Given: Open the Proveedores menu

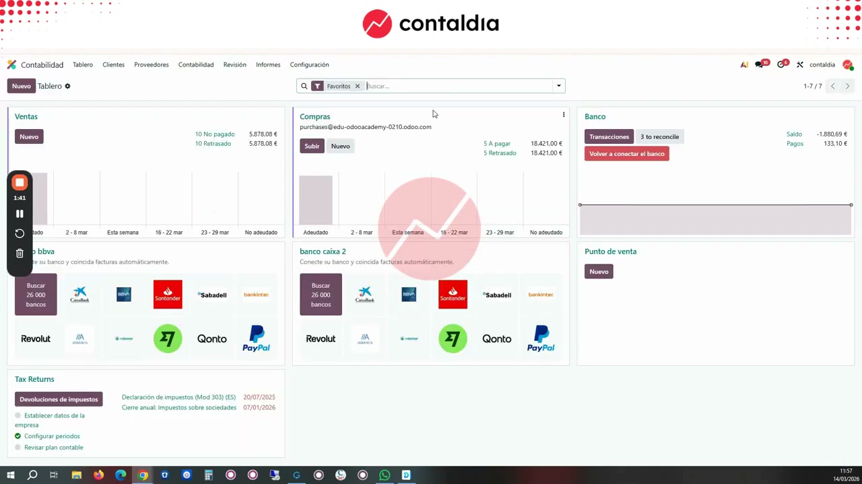Looking at the screenshot, I should tap(152, 65).
